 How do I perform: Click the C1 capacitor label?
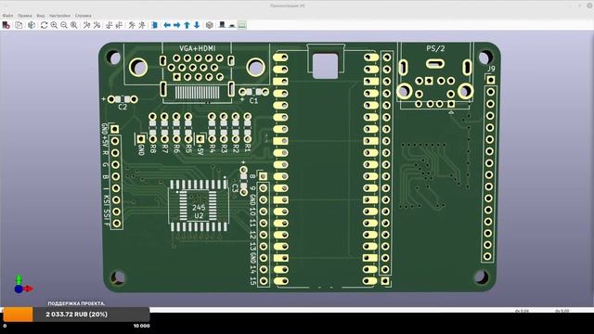point(253,101)
